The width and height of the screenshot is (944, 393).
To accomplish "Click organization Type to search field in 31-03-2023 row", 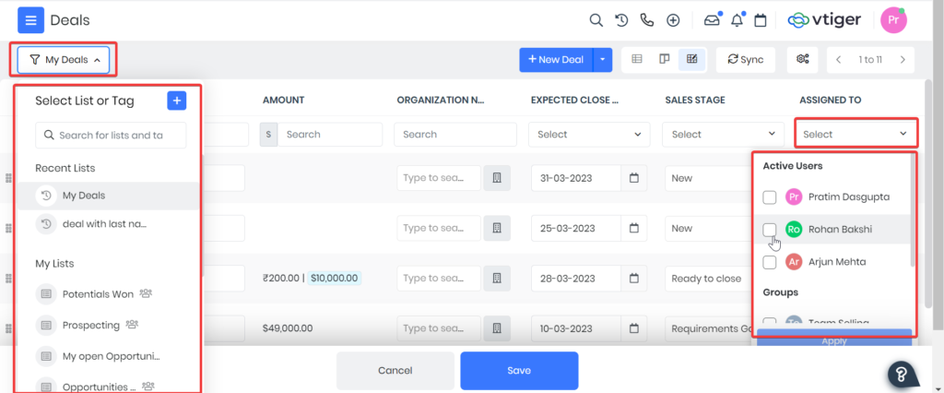I will (x=439, y=178).
